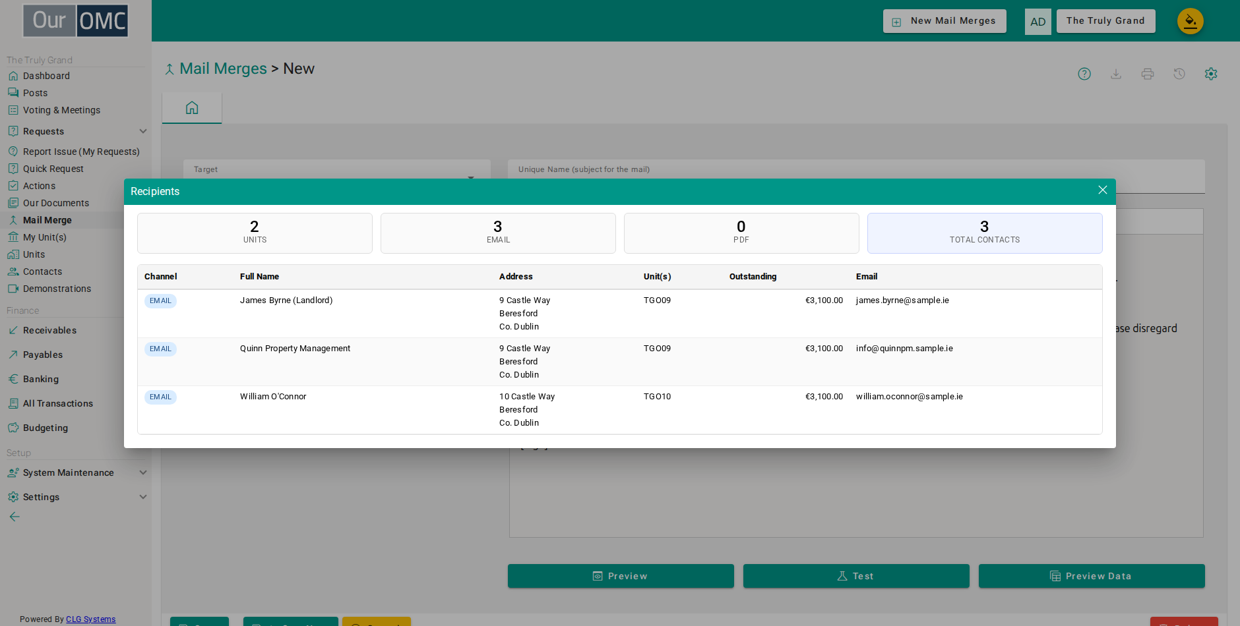Click the Unique Name subject field
Viewport: 1240px width, 626px height.
[x=856, y=176]
